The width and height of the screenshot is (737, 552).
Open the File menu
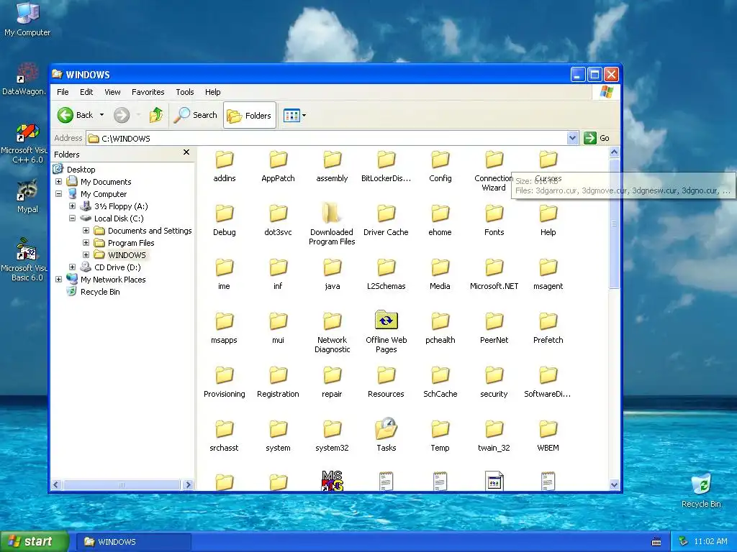coord(63,92)
